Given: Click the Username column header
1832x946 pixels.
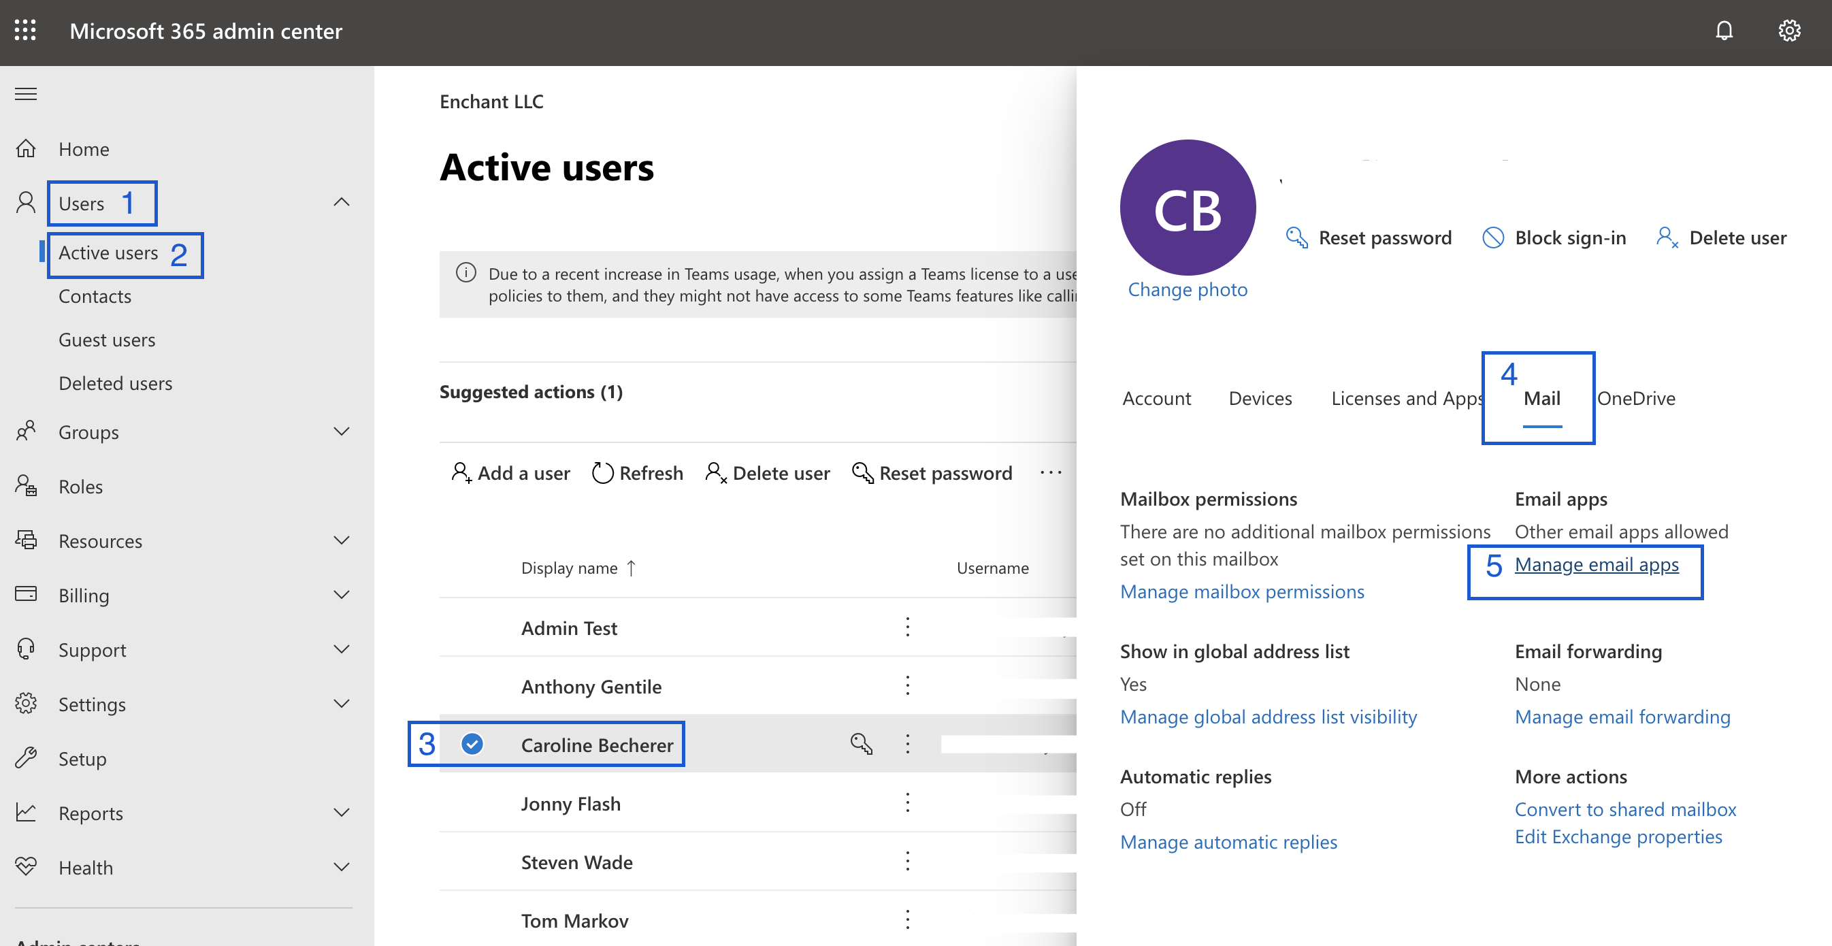Looking at the screenshot, I should click(x=992, y=568).
